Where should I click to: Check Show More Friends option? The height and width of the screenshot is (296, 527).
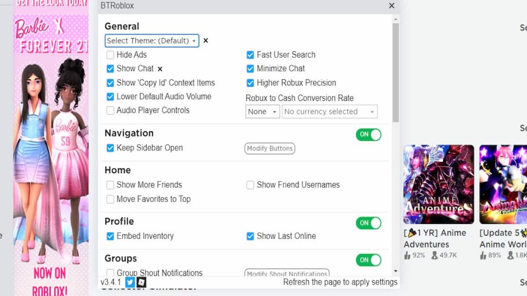[x=110, y=184]
